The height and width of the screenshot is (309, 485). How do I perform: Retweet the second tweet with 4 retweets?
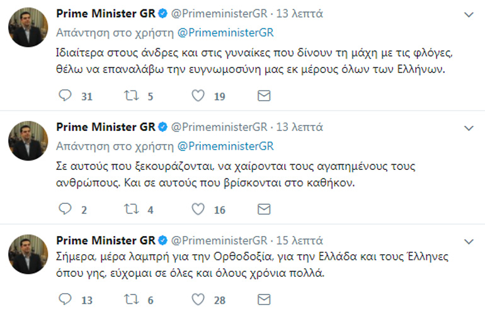(x=131, y=210)
